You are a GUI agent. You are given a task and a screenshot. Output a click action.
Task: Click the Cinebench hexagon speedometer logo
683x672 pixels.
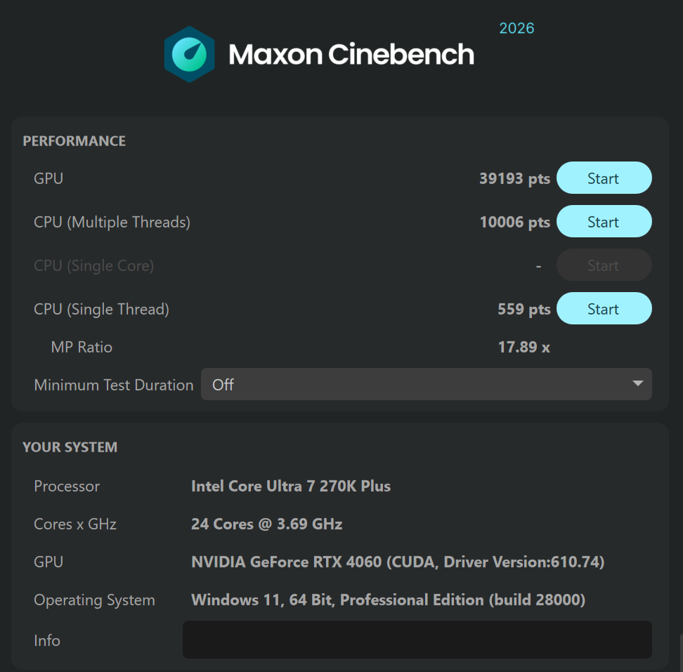189,54
